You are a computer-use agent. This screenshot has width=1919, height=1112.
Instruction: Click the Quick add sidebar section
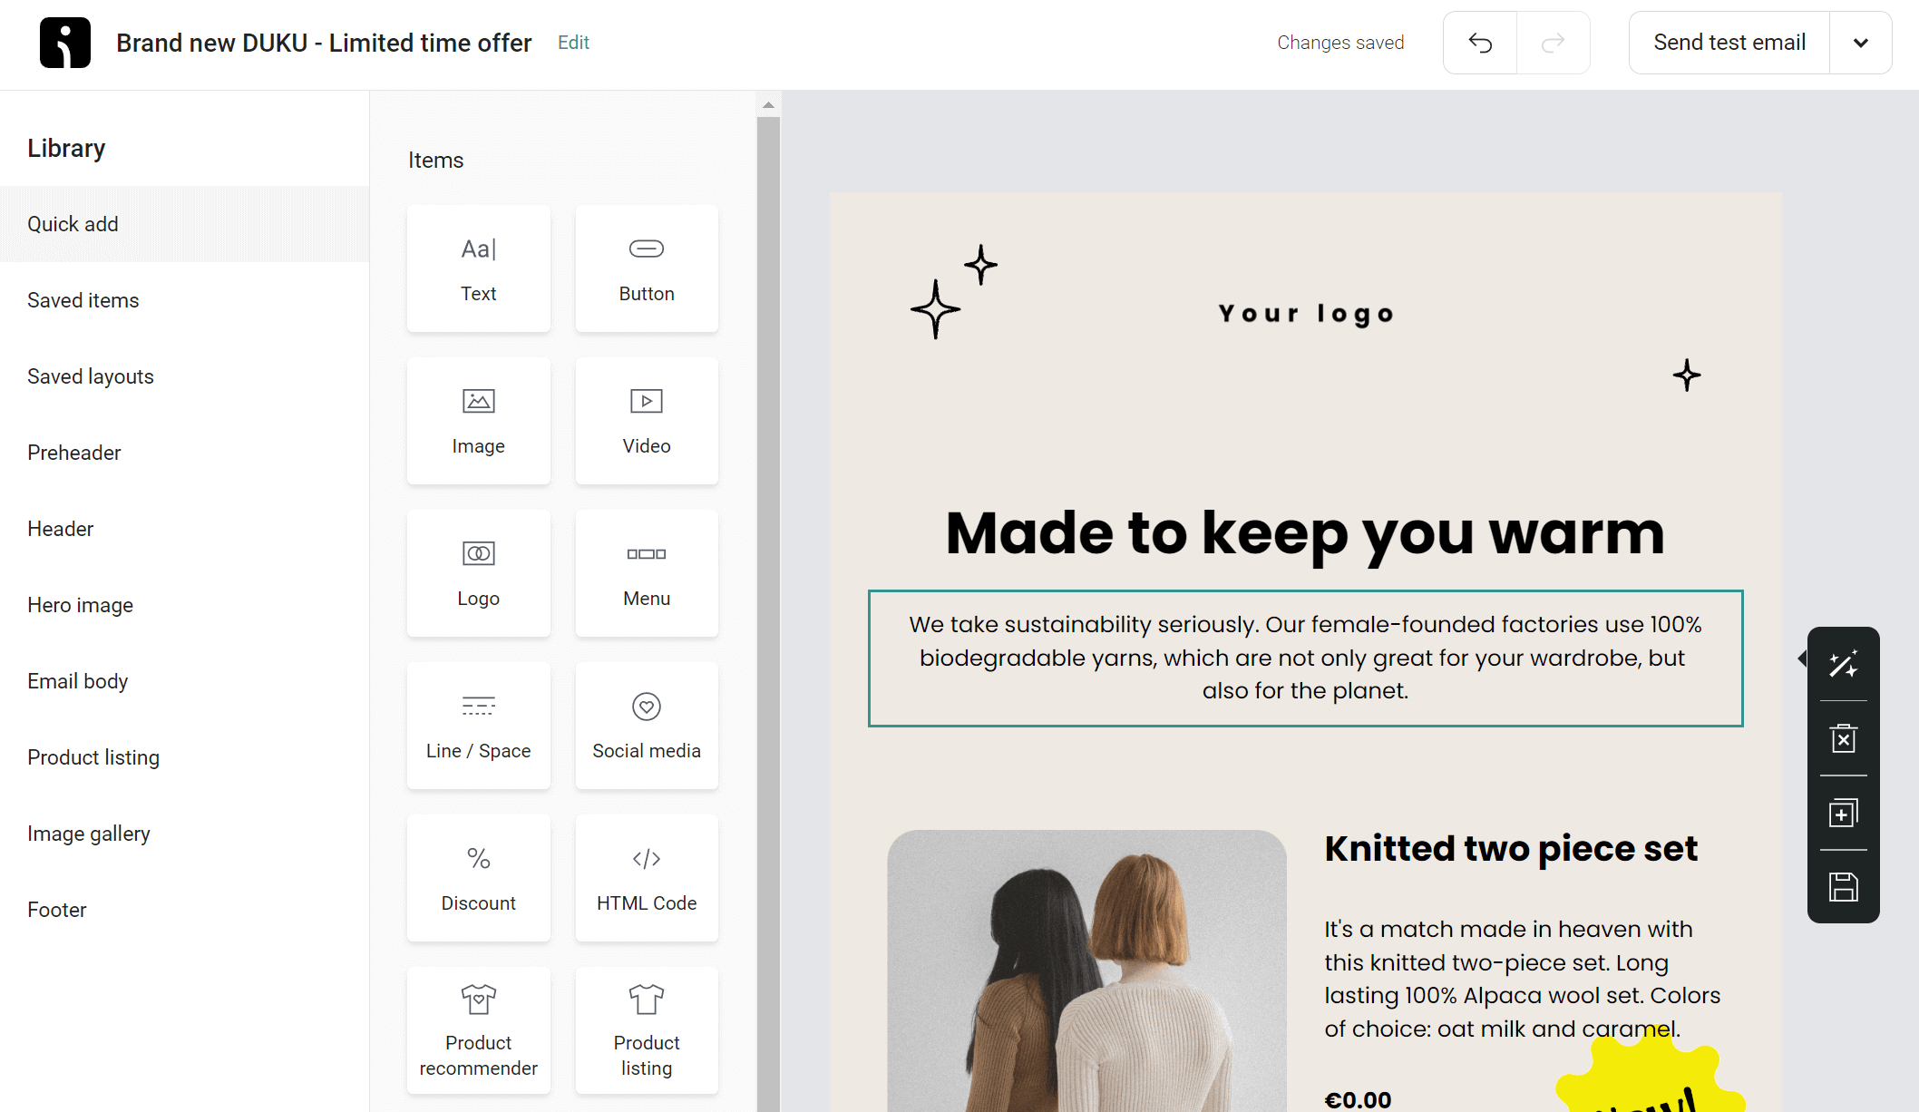click(73, 224)
